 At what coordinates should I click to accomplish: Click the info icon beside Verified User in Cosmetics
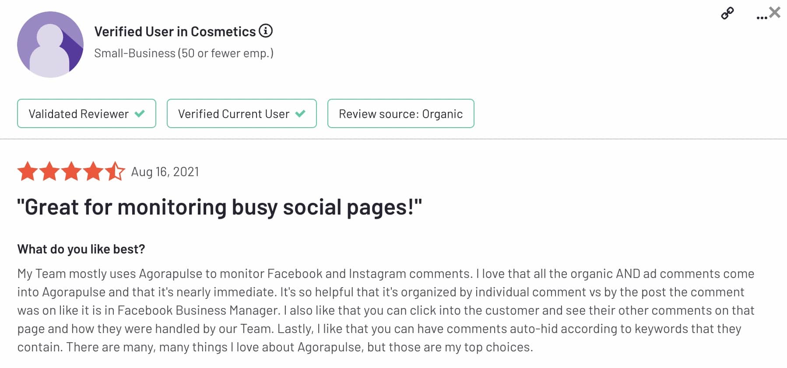[x=266, y=31]
